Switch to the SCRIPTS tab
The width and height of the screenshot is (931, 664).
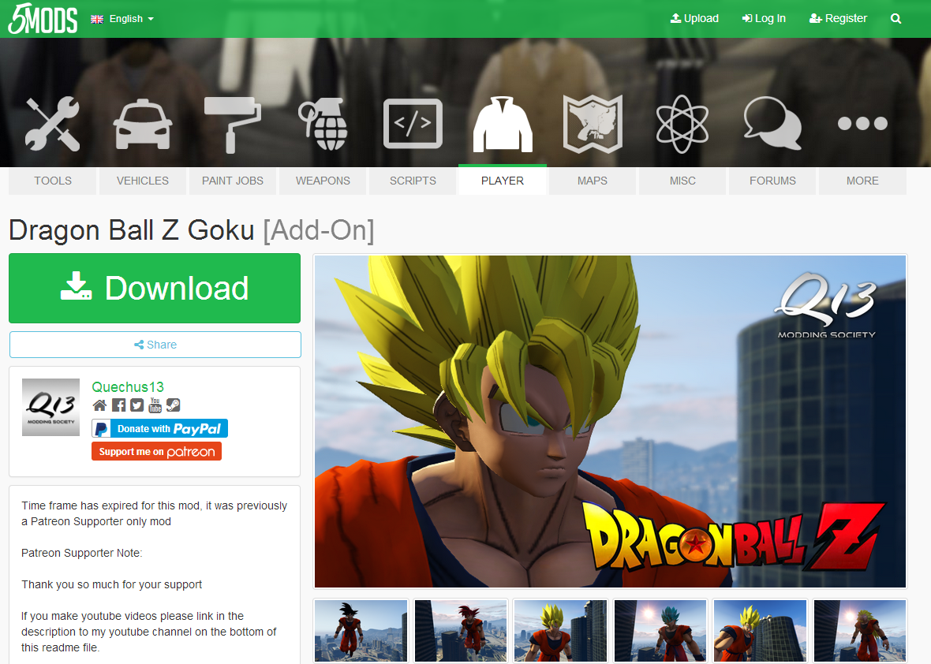(413, 181)
